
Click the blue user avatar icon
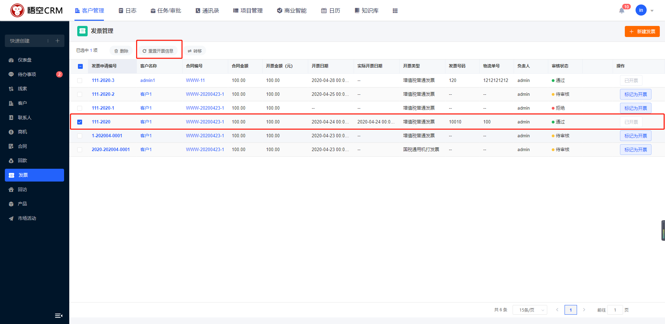pyautogui.click(x=641, y=10)
